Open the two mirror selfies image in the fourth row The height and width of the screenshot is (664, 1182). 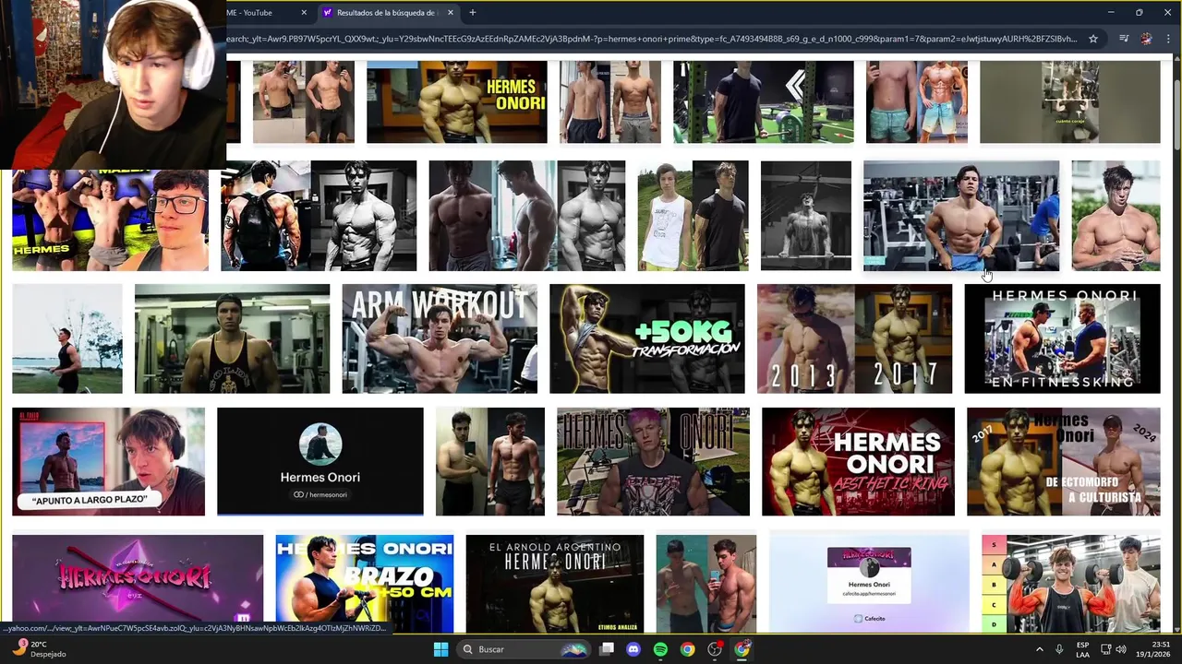coord(490,462)
